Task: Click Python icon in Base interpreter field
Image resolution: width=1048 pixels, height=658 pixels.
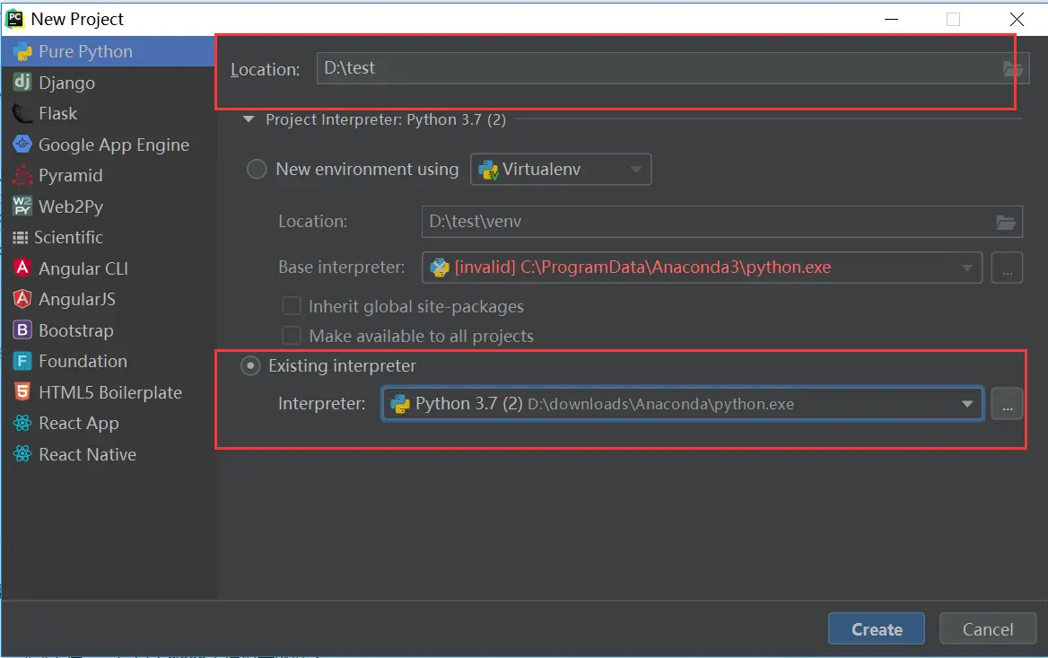Action: [x=439, y=268]
